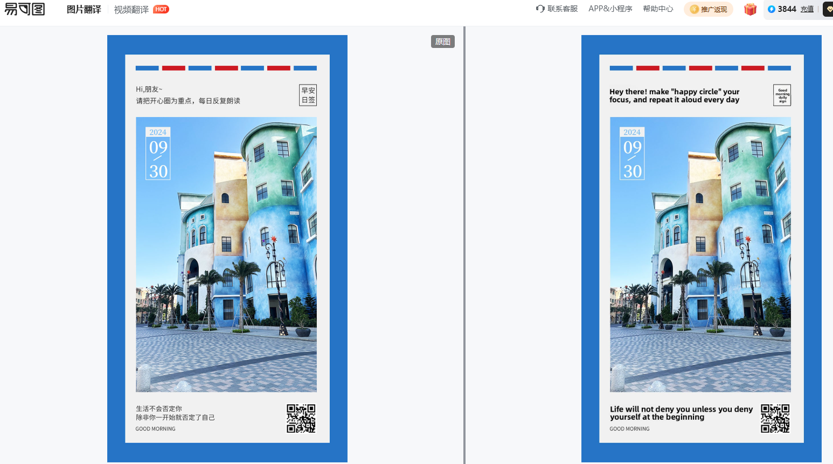Viewport: 833px width, 464px height.
Task: Switch to 图片翻译 tab
Action: [84, 10]
